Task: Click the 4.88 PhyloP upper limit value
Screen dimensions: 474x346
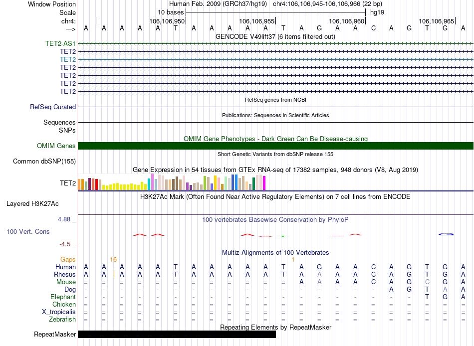Action: pos(64,219)
